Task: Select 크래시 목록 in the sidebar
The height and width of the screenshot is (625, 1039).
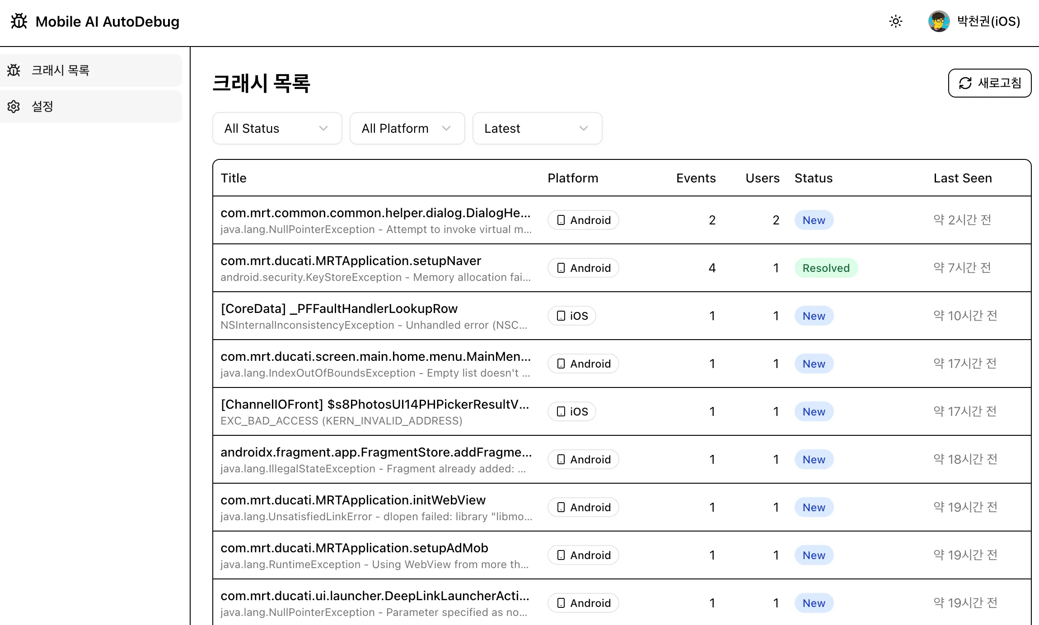Action: [x=61, y=70]
